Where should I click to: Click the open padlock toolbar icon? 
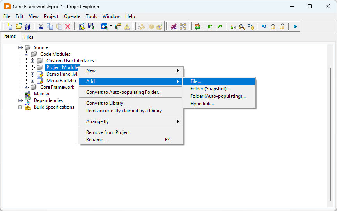click(x=282, y=26)
